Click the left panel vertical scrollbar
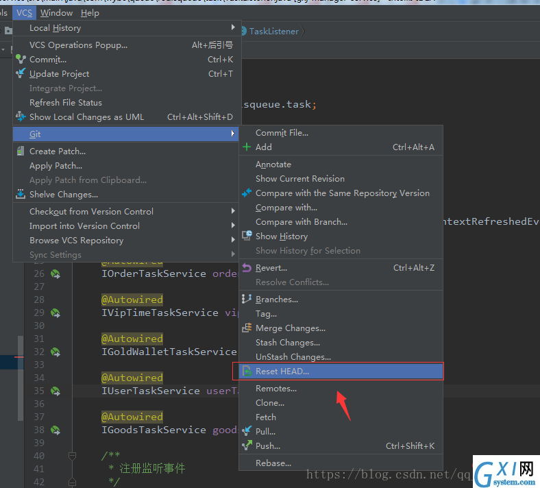The image size is (540, 488). tap(21, 378)
